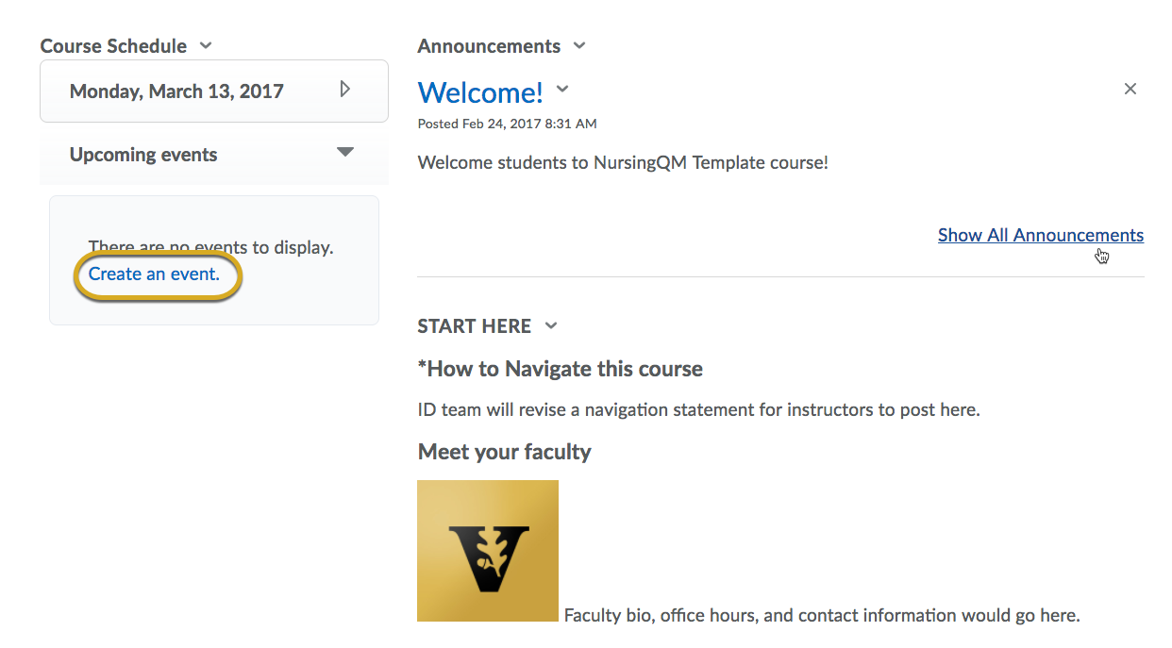The image size is (1172, 648).
Task: Select the Monday, March 13, 2017 date
Action: [x=176, y=91]
